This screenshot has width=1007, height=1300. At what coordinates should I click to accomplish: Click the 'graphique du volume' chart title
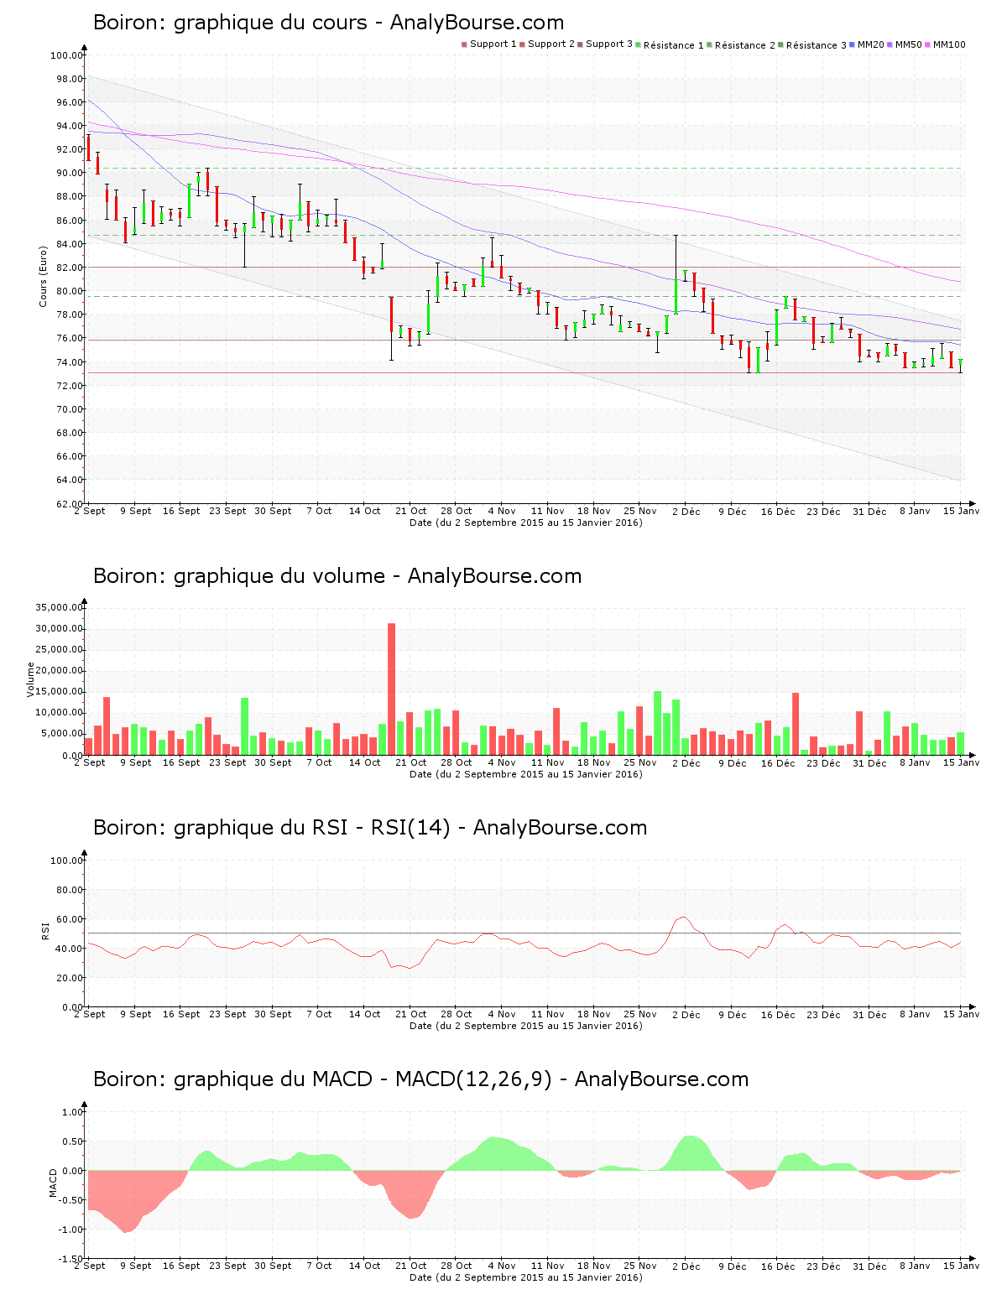click(337, 576)
